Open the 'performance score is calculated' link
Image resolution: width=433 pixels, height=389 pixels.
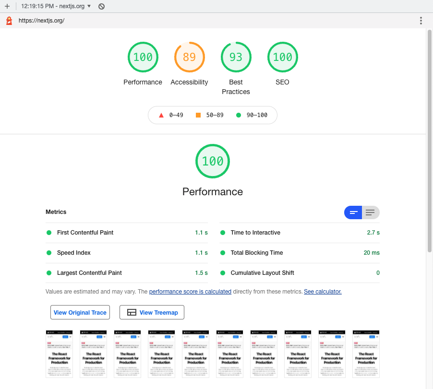pos(190,292)
